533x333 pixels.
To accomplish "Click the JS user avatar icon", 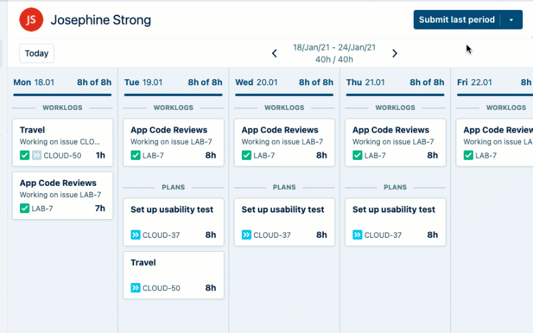I will point(31,20).
